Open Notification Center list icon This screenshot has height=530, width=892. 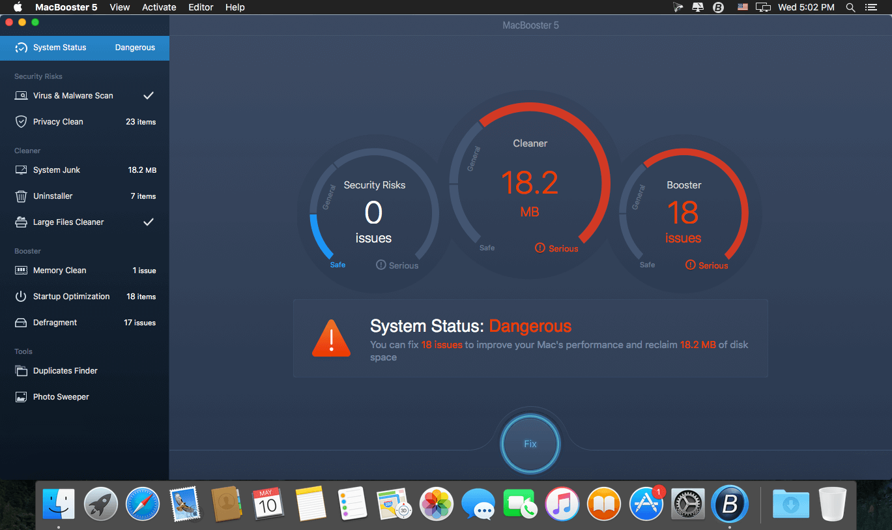871,7
